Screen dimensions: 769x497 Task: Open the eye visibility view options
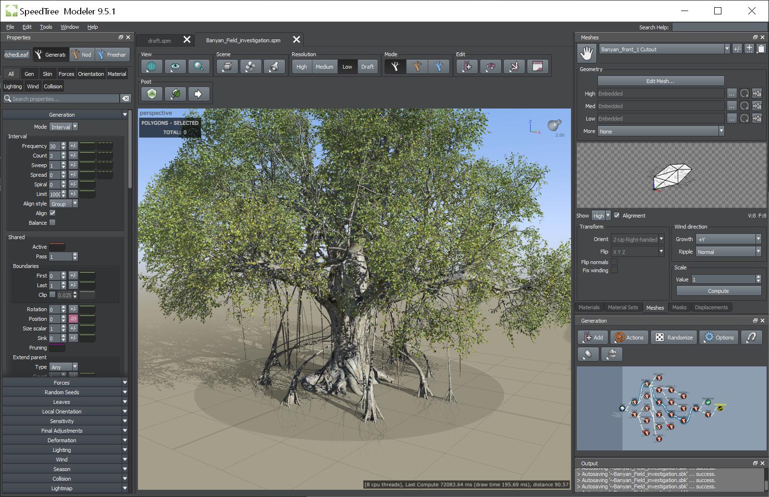[175, 67]
